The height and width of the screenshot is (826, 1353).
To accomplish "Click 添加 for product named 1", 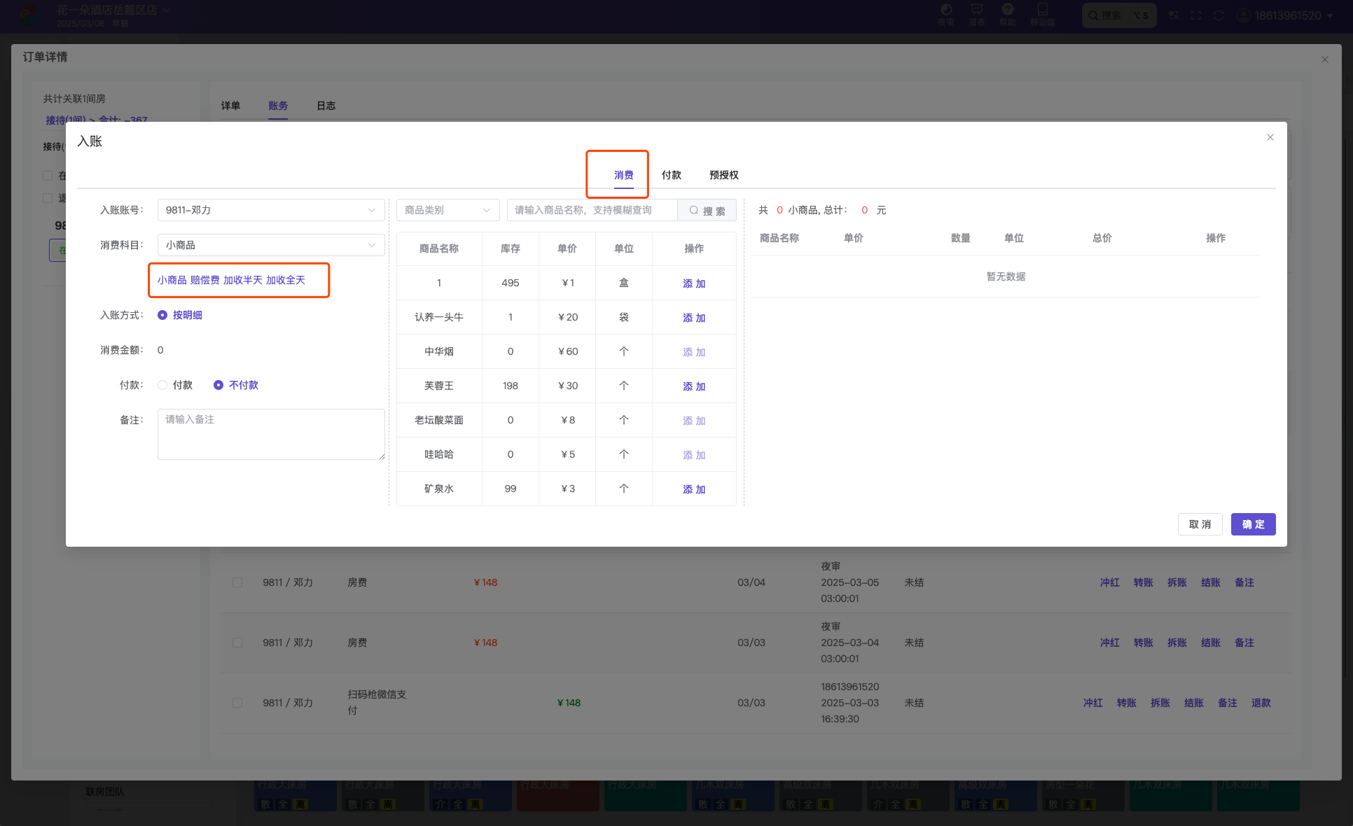I will click(694, 283).
